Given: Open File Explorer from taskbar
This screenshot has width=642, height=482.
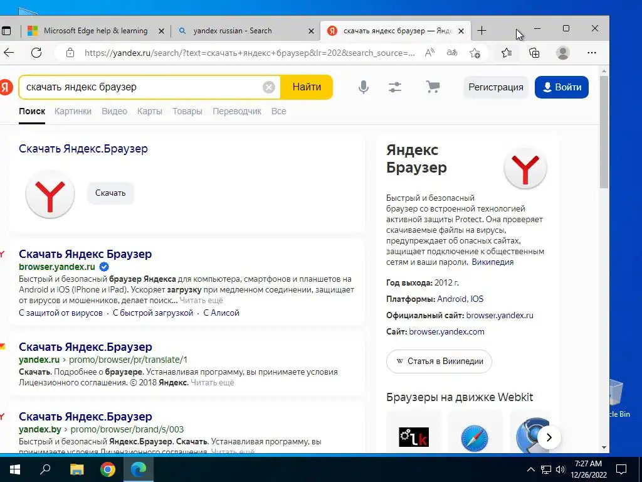Looking at the screenshot, I should [x=76, y=469].
